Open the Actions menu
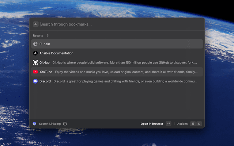Image resolution: width=234 pixels, height=146 pixels. click(x=182, y=124)
